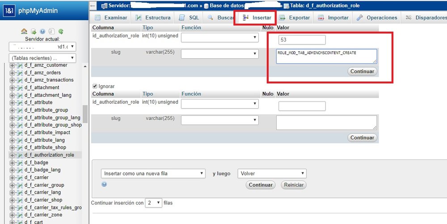The height and width of the screenshot is (224, 447).
Task: Open d_f_carrier_shop table
Action: (43, 200)
